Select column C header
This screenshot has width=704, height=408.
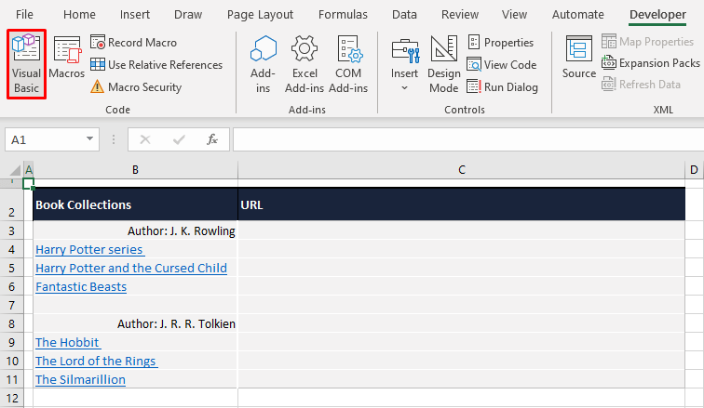point(462,170)
